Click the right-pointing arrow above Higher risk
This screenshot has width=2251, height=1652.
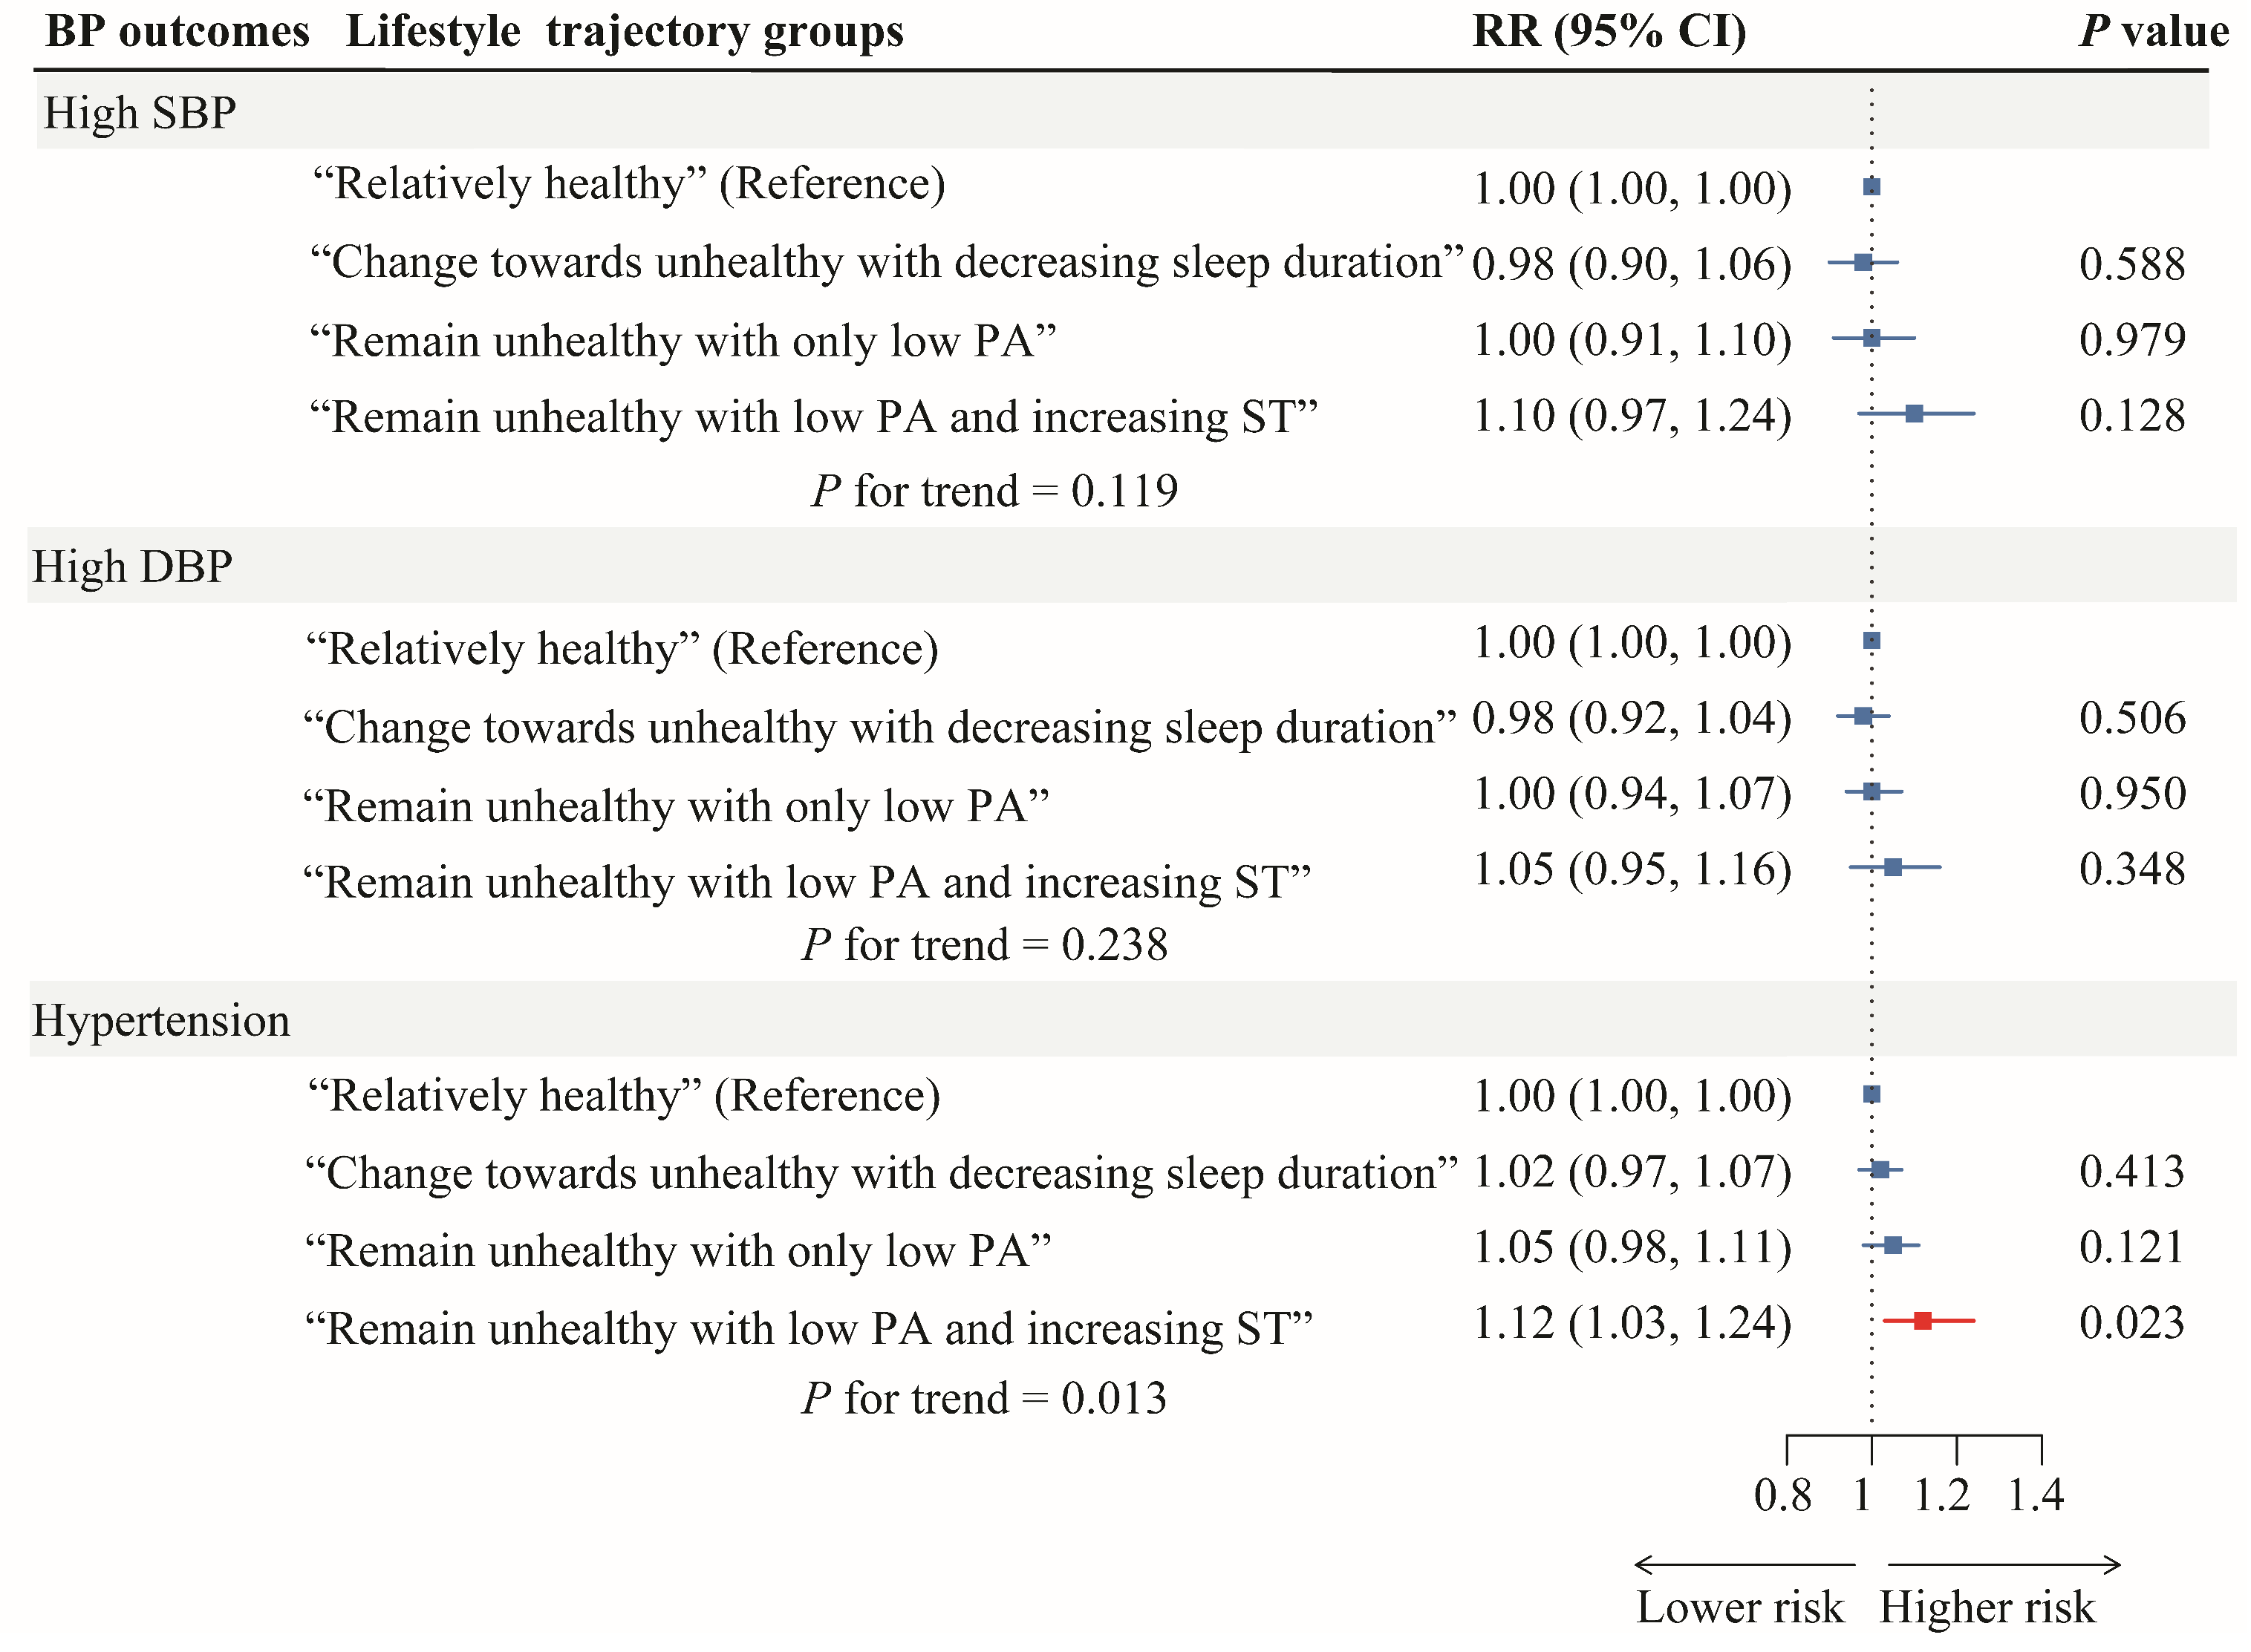pos(2004,1564)
